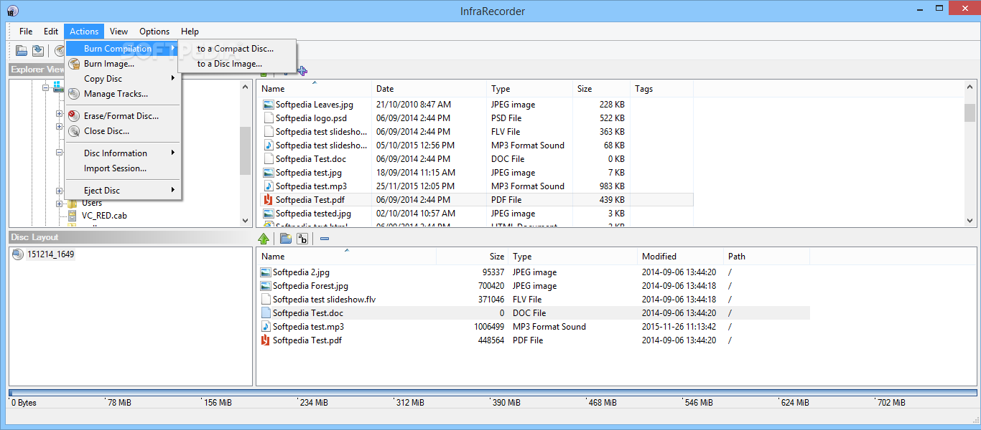Screen dimensions: 981x430
Task: Click the 702 MiB capacity marker label
Action: coord(893,403)
